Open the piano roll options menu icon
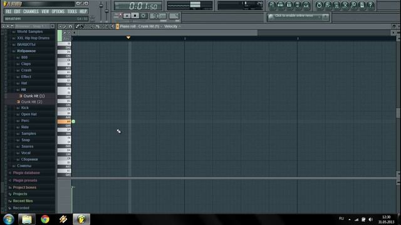Screen dimensions: 401x225 pyautogui.click(x=60, y=26)
